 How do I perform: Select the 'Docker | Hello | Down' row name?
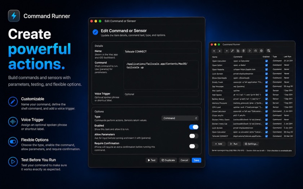coord(221,120)
